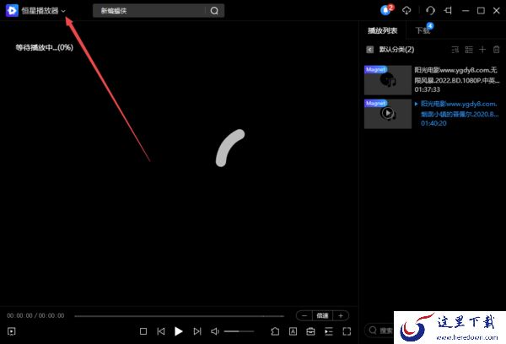Click the plugin puzzle-piece icon

(x=275, y=331)
